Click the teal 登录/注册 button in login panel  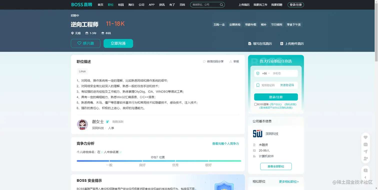point(276,97)
